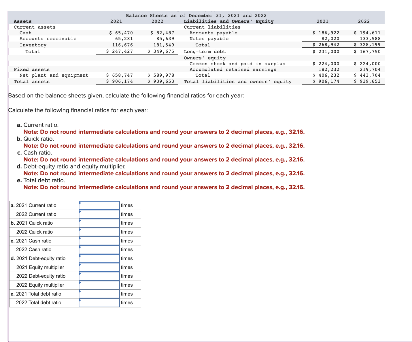This screenshot has height=342, width=412.
Task: Click the instruction text "b. Quick ratio."
Action: tap(35, 139)
